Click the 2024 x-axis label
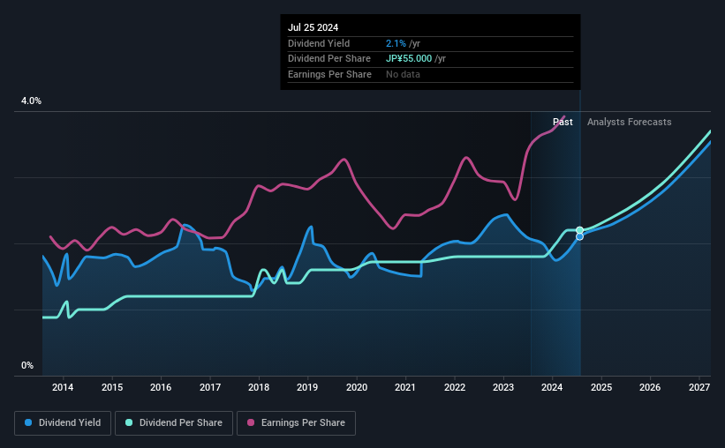This screenshot has height=448, width=725. (552, 387)
